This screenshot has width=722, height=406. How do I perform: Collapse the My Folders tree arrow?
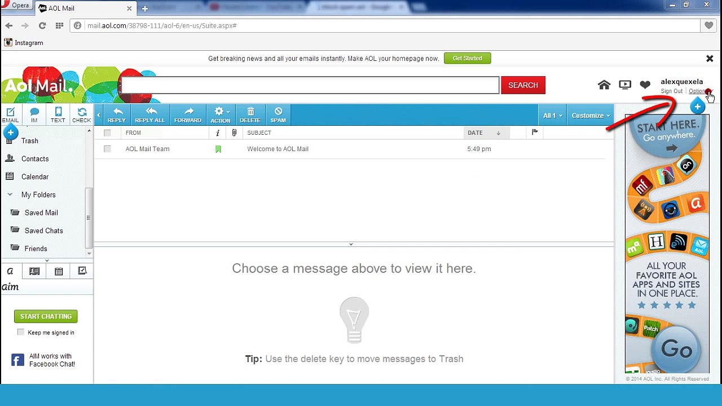10,195
